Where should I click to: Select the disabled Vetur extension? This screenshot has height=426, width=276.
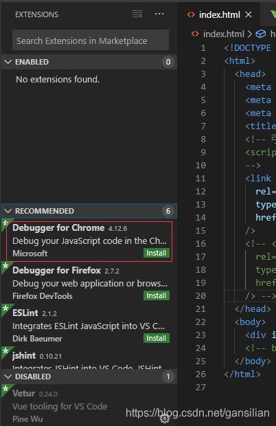coord(89,405)
